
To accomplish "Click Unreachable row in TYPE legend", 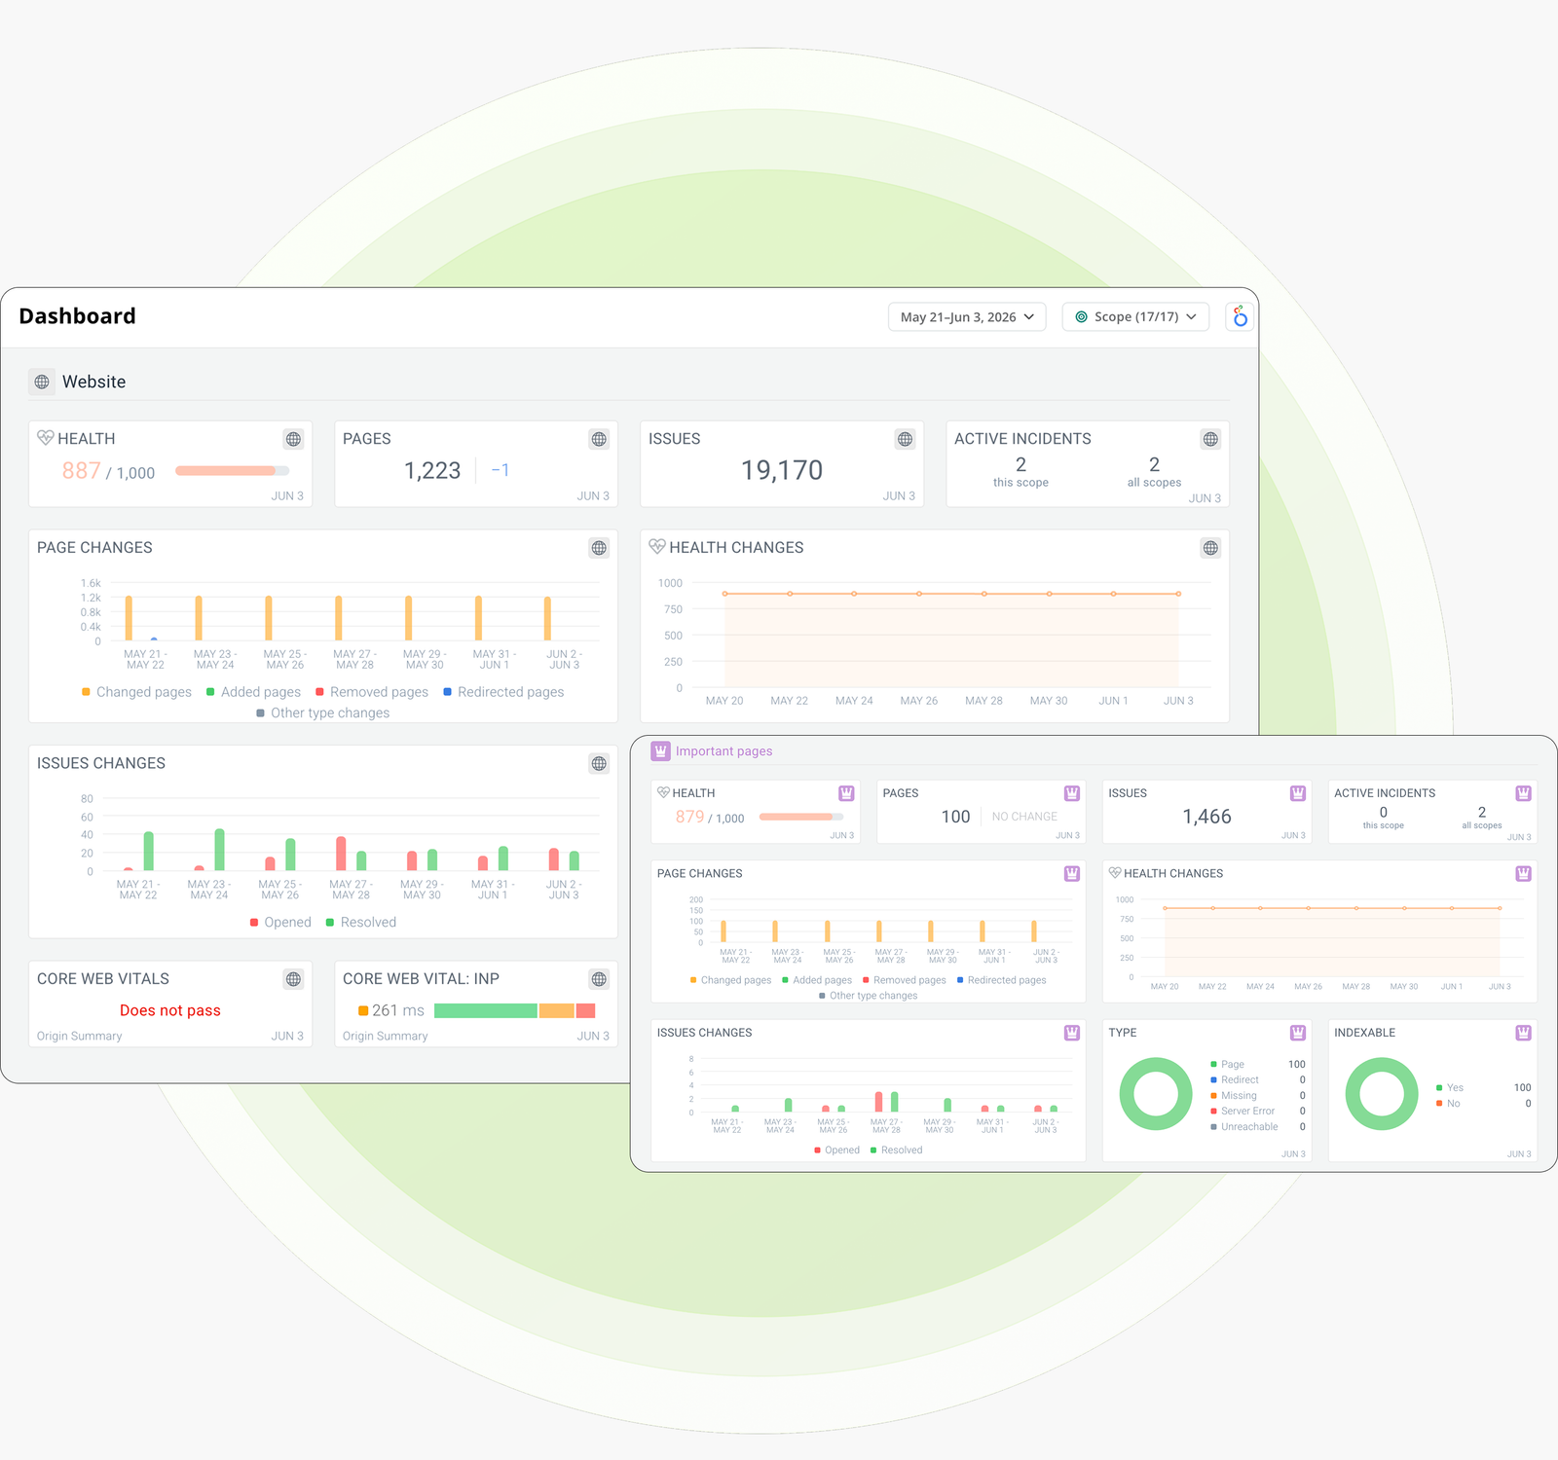I will (1257, 1127).
